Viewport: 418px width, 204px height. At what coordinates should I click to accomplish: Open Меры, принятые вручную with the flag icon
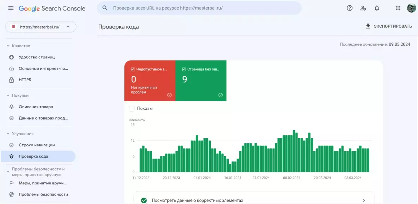pyautogui.click(x=11, y=183)
